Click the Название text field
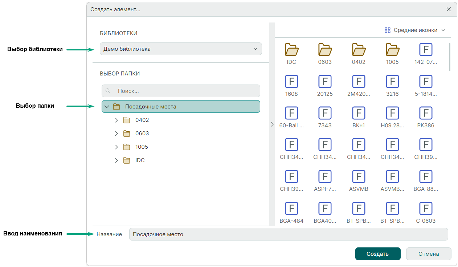The height and width of the screenshot is (267, 458). point(288,234)
